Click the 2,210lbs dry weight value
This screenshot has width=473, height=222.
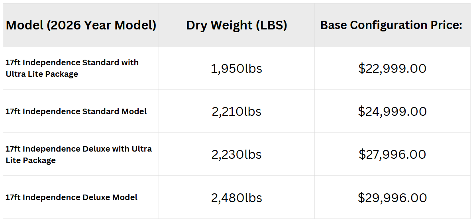tap(236, 111)
